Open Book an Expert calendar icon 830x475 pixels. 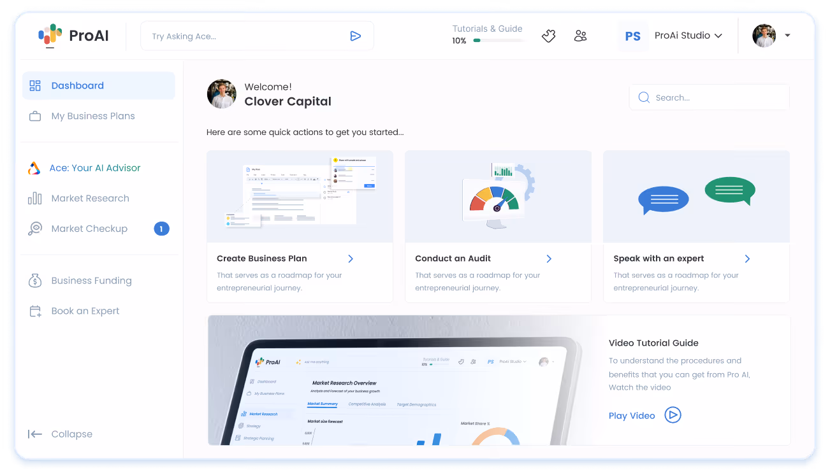click(x=35, y=311)
